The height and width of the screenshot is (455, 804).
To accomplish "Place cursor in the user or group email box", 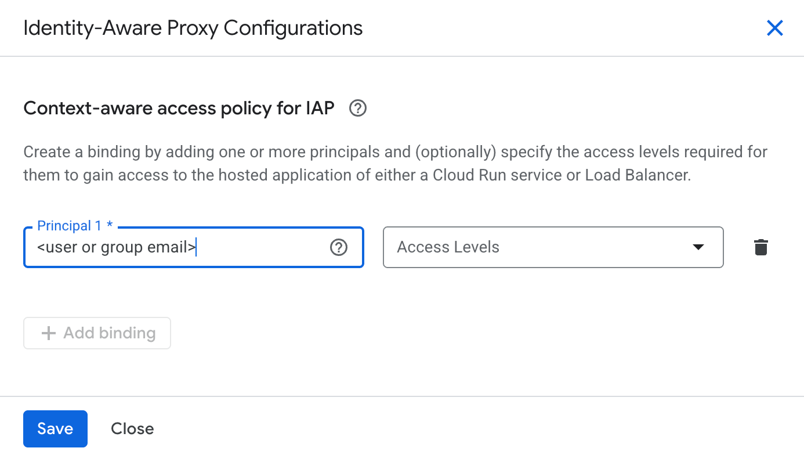I will [x=174, y=247].
